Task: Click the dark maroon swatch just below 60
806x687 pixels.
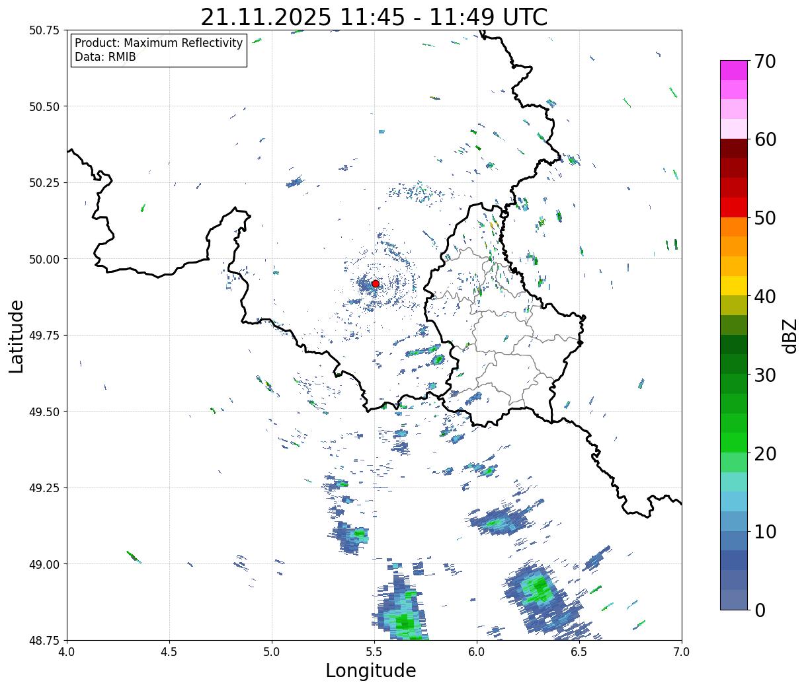Action: click(x=734, y=149)
